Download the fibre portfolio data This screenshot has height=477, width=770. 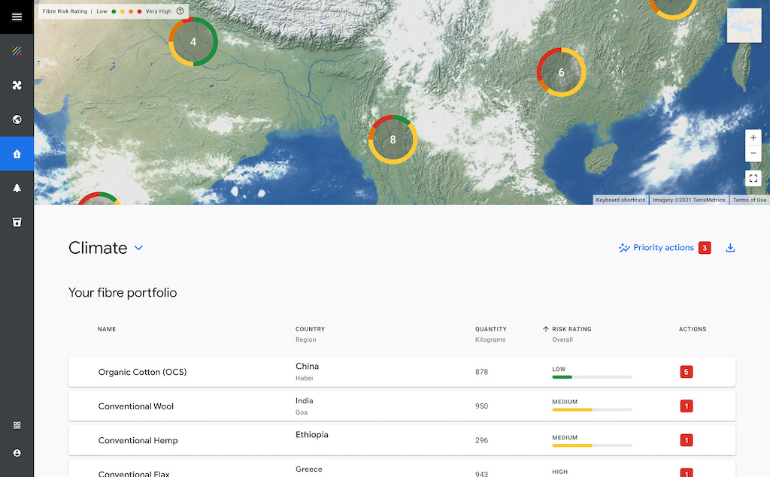pyautogui.click(x=730, y=248)
